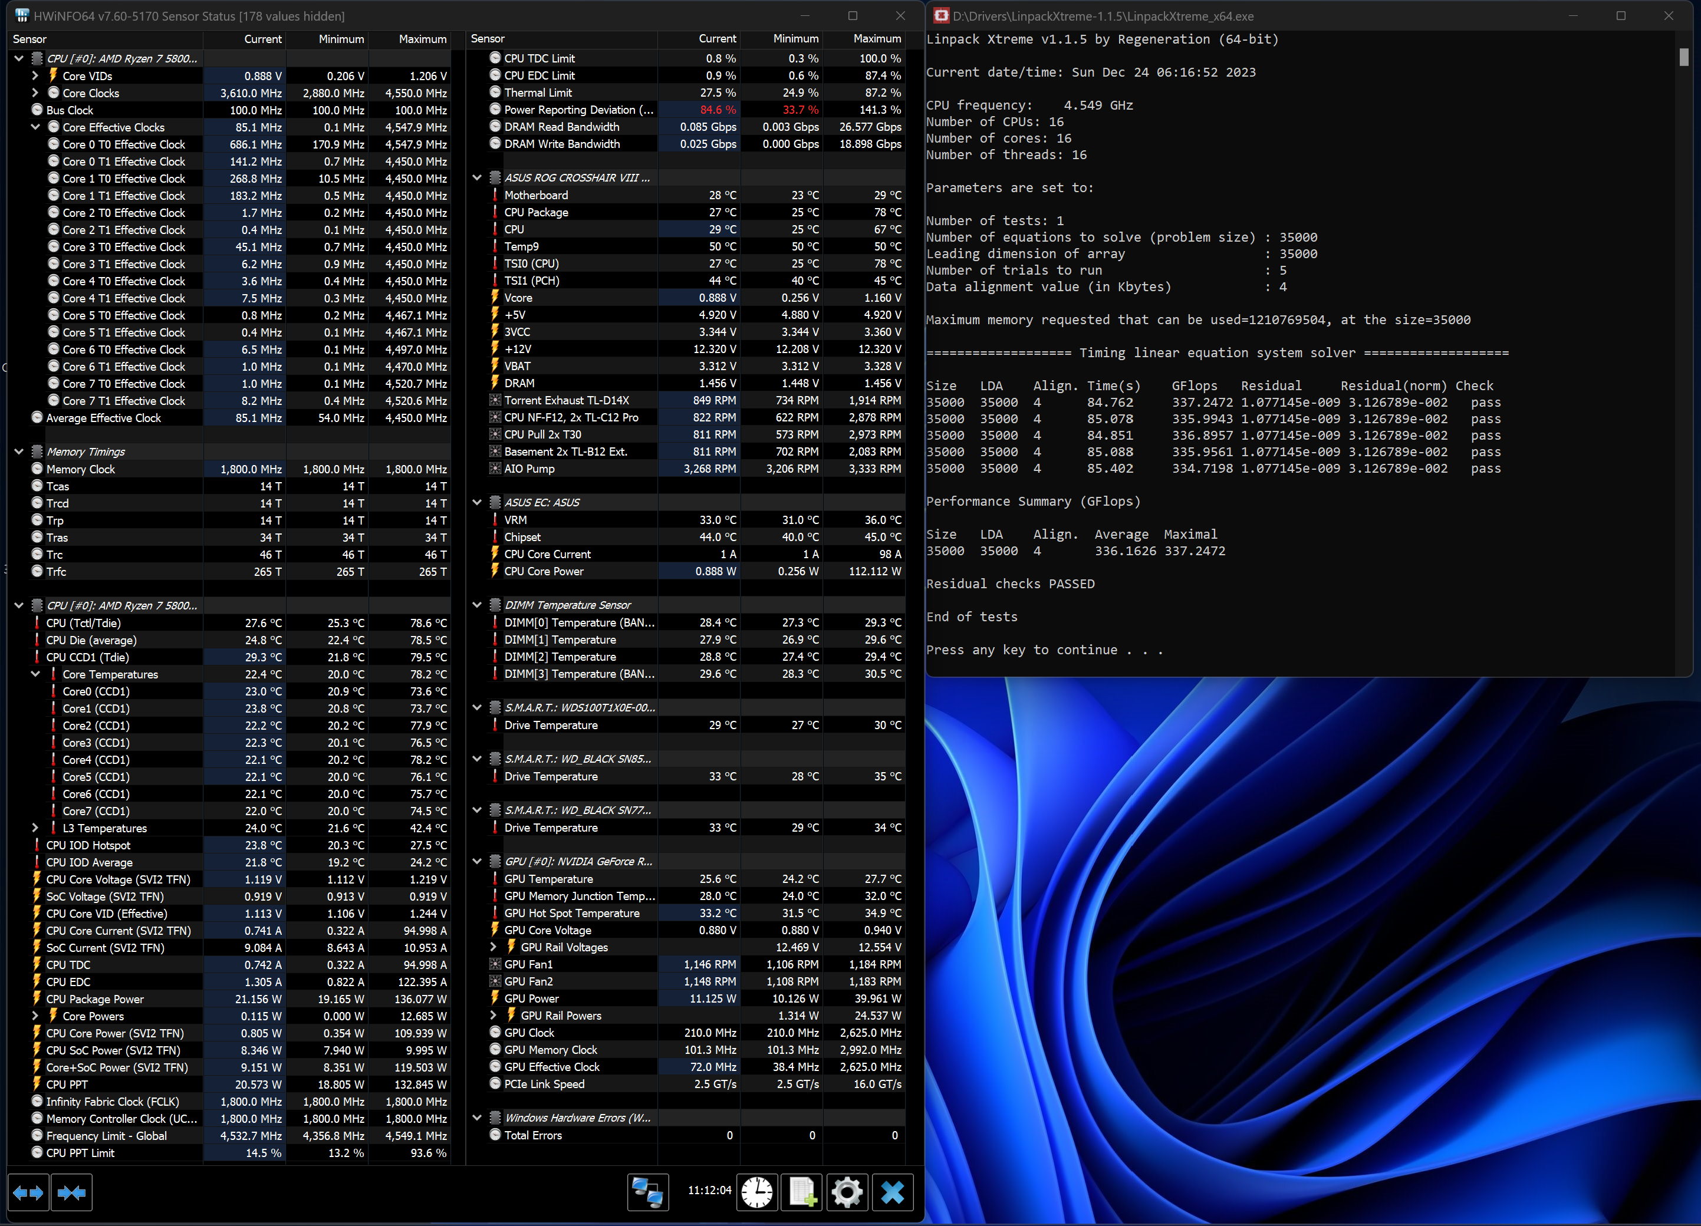The width and height of the screenshot is (1701, 1226).
Task: Click the chip icon beside Memory Timings
Action: click(37, 451)
